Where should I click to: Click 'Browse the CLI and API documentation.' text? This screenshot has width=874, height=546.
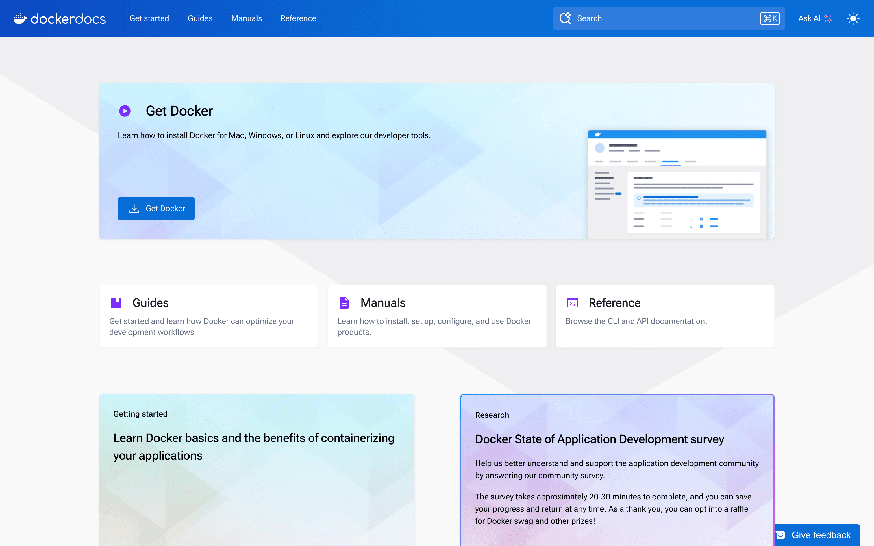(636, 321)
